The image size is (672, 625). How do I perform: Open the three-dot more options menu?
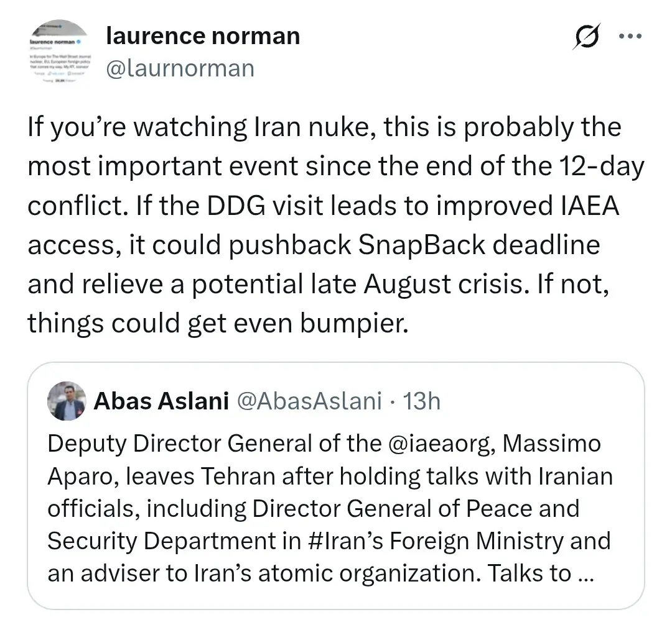pyautogui.click(x=630, y=37)
